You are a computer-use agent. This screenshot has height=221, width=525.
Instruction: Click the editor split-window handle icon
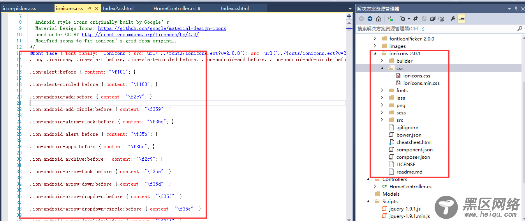click(349, 16)
